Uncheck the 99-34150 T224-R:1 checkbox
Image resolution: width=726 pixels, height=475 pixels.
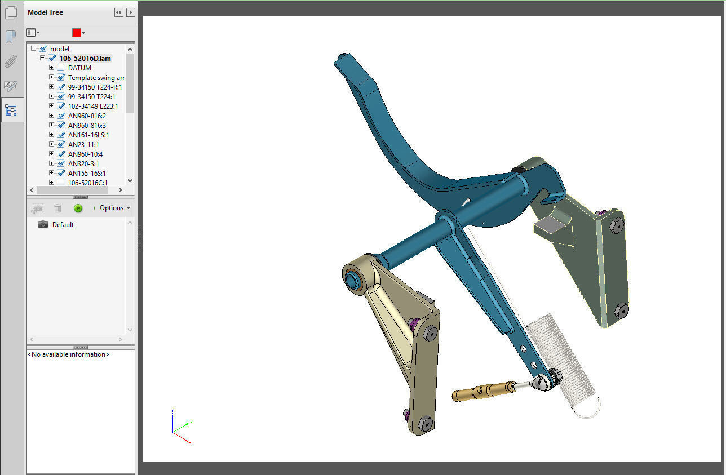pos(61,87)
